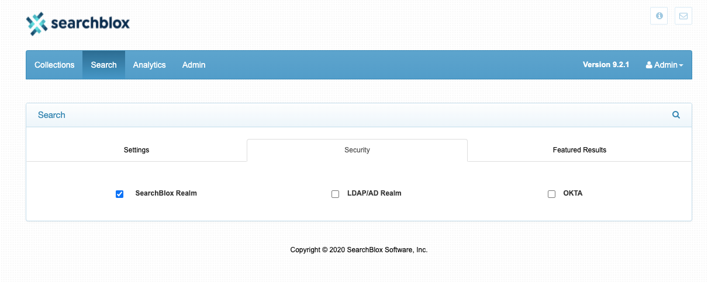This screenshot has width=708, height=282.
Task: Enable the LDAP/AD Realm checkbox
Action: [x=335, y=194]
